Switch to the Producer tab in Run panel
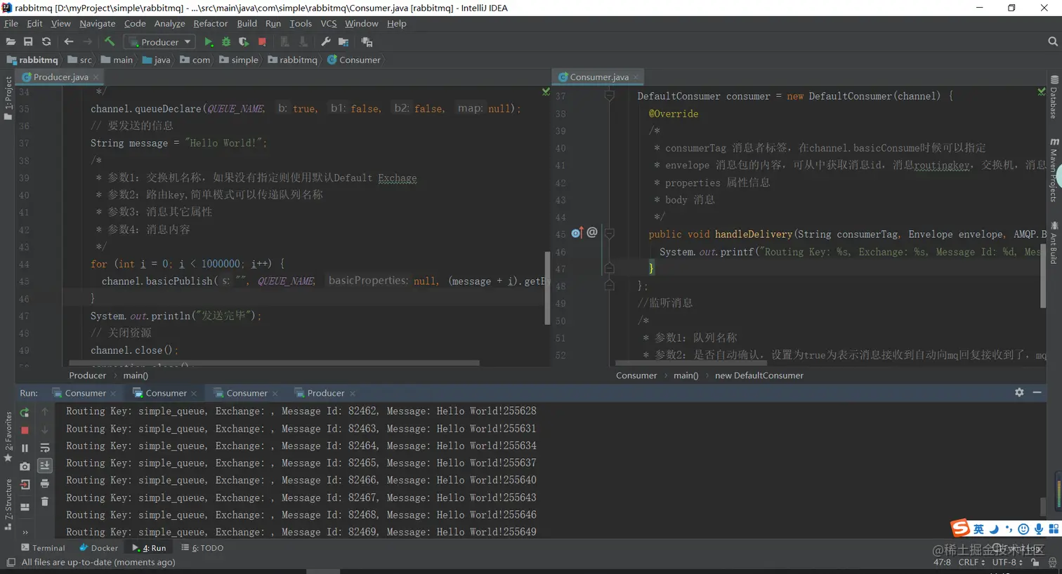This screenshot has width=1062, height=574. tap(325, 393)
